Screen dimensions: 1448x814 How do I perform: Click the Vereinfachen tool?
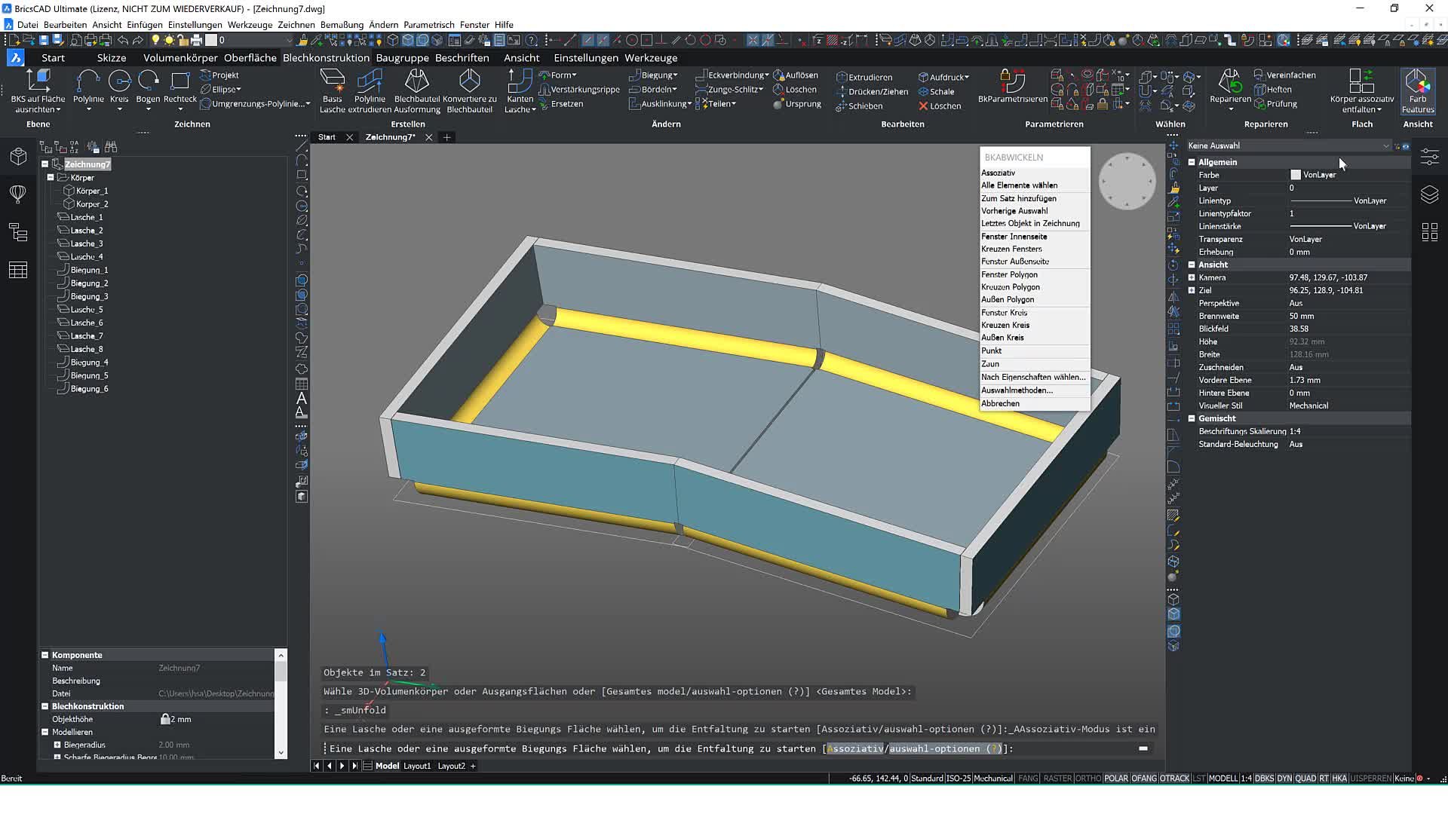tap(1285, 75)
